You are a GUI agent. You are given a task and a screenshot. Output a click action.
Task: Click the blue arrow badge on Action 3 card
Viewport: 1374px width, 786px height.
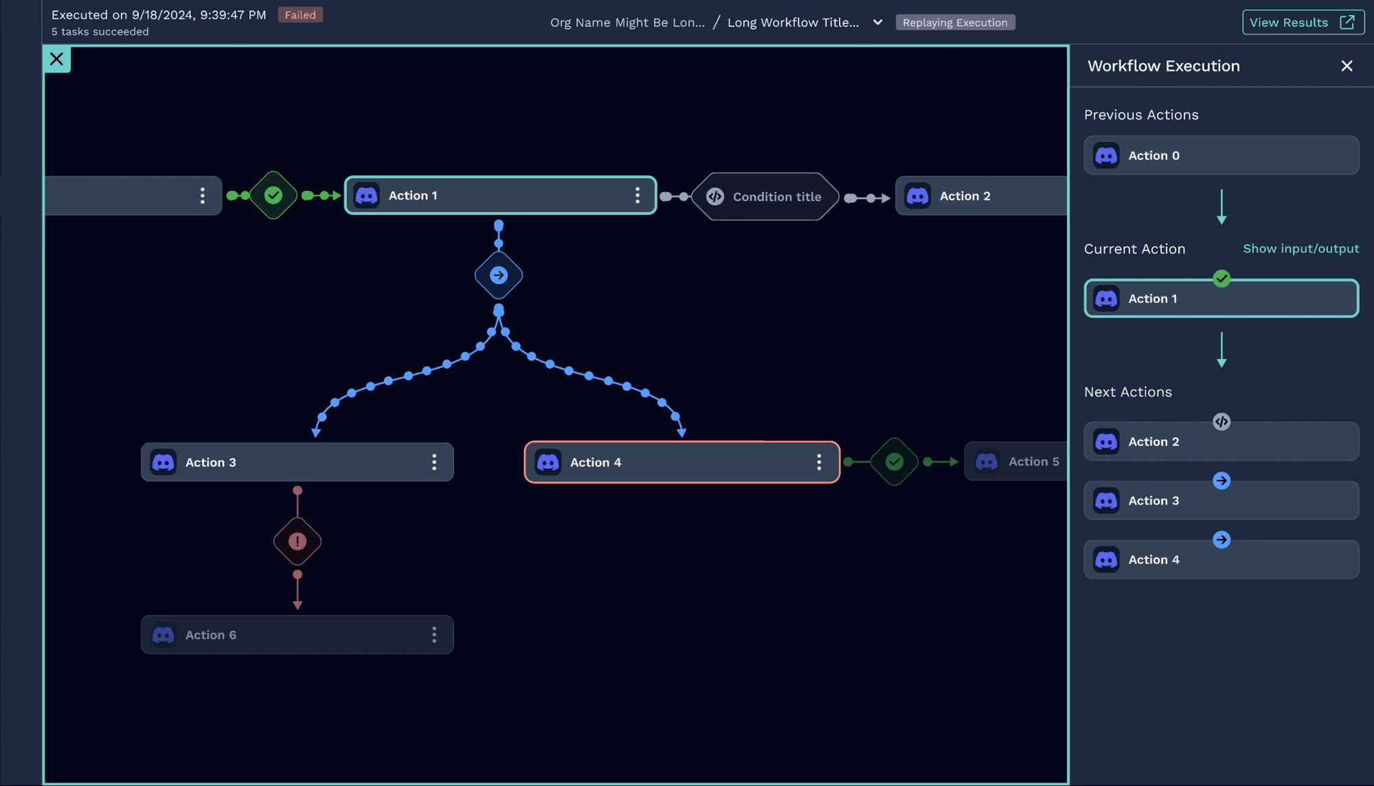pyautogui.click(x=1221, y=481)
